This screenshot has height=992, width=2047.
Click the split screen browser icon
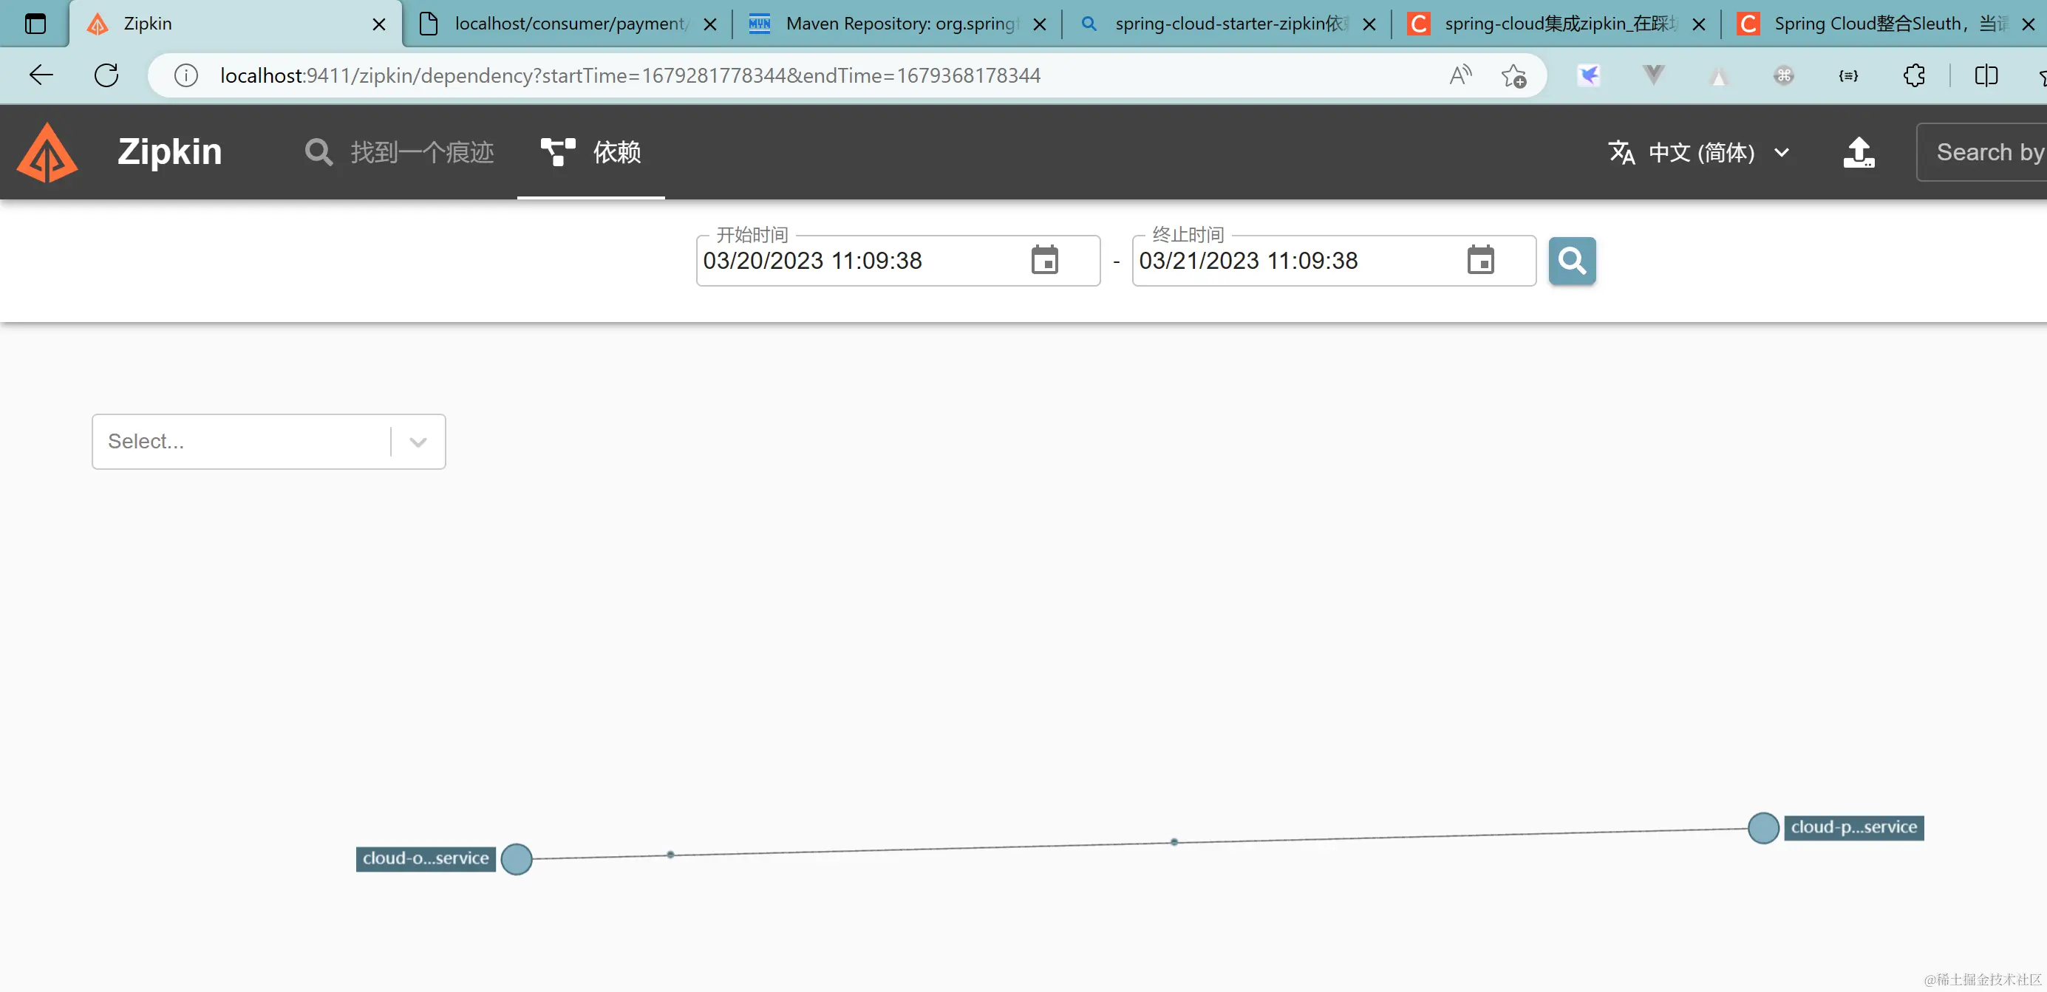point(1985,75)
